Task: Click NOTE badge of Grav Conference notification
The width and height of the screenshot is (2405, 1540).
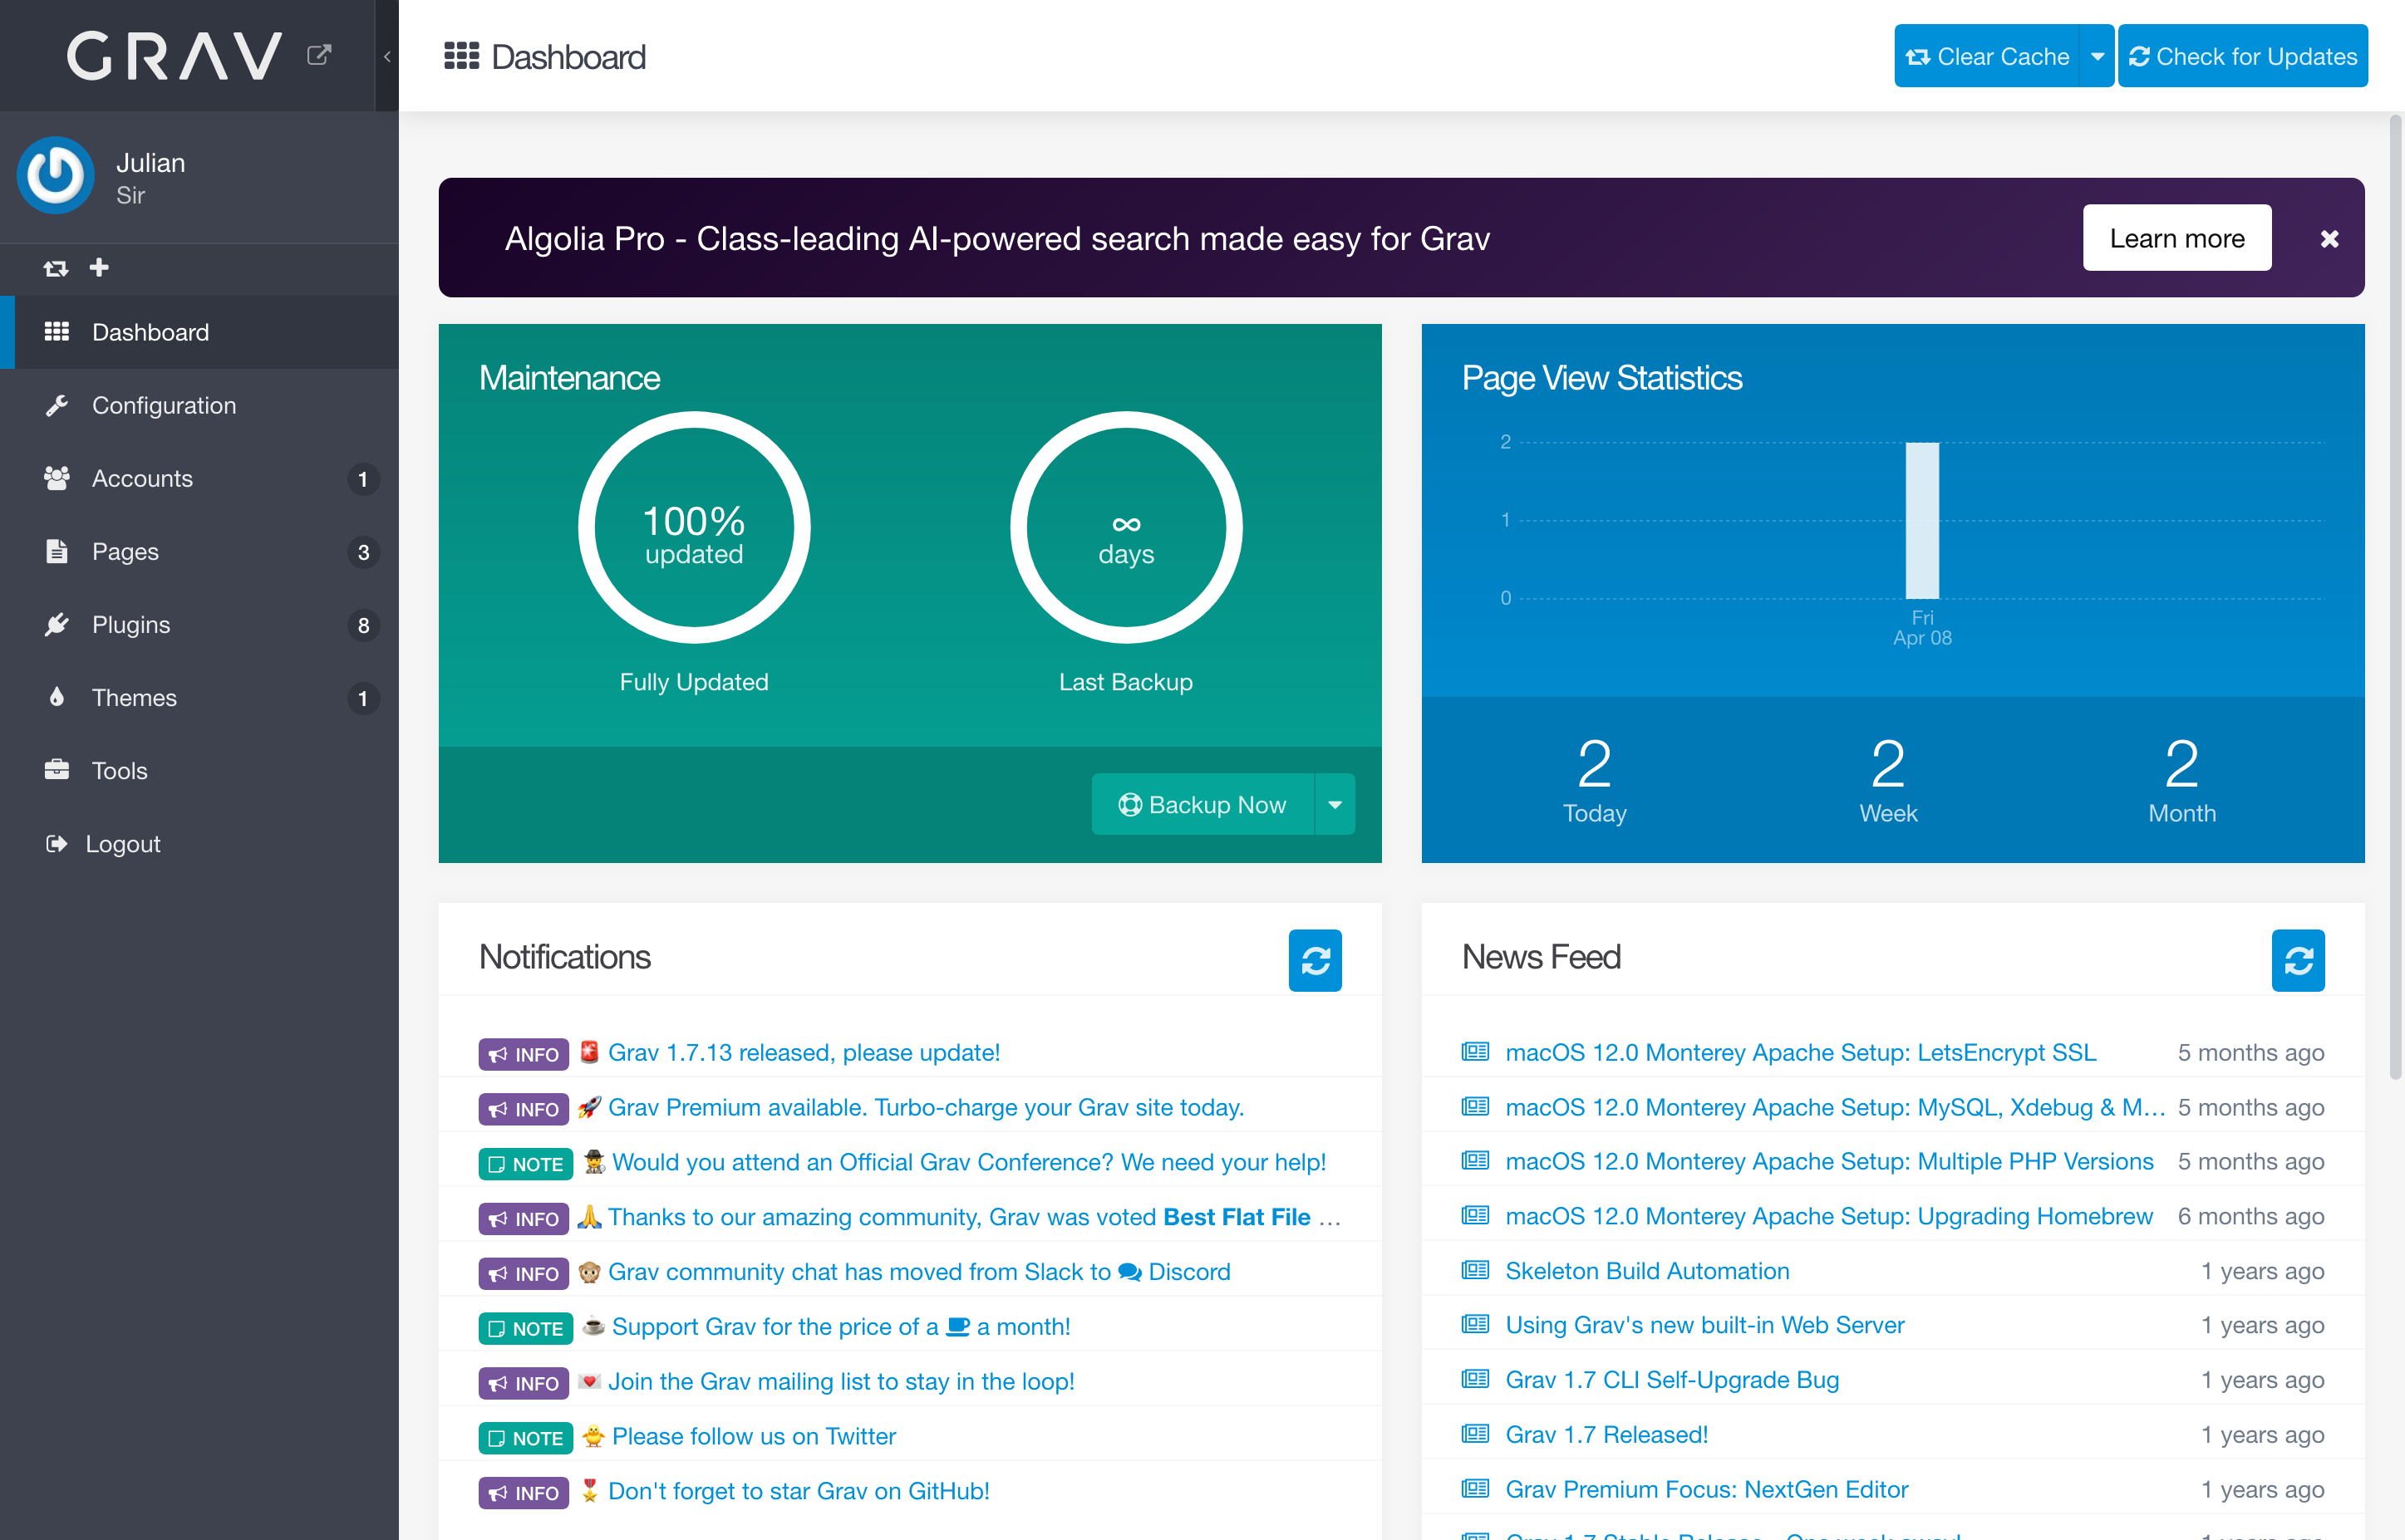Action: [x=525, y=1164]
